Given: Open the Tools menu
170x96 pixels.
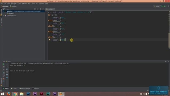Looking at the screenshot, I should pos(33,3).
